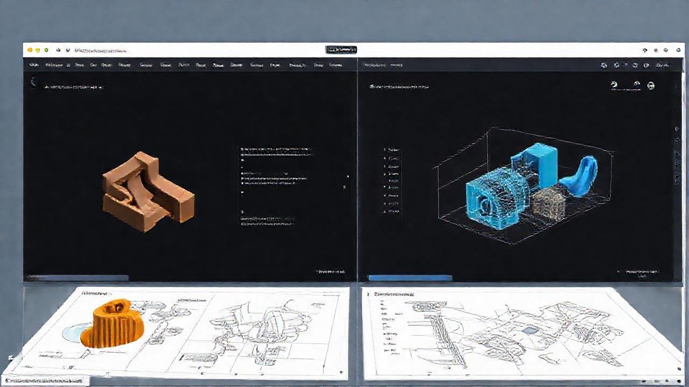
Task: Select the first view-control icon on the right panel edge
Action: pos(674,129)
